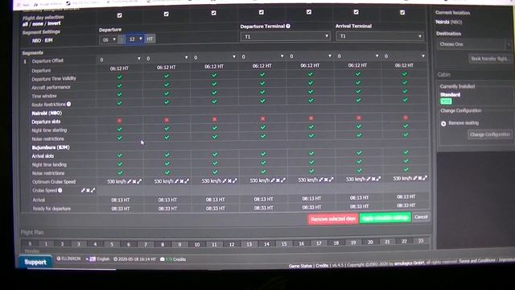
Task: Toggle the first flight day checkbox
Action: pos(120,15)
